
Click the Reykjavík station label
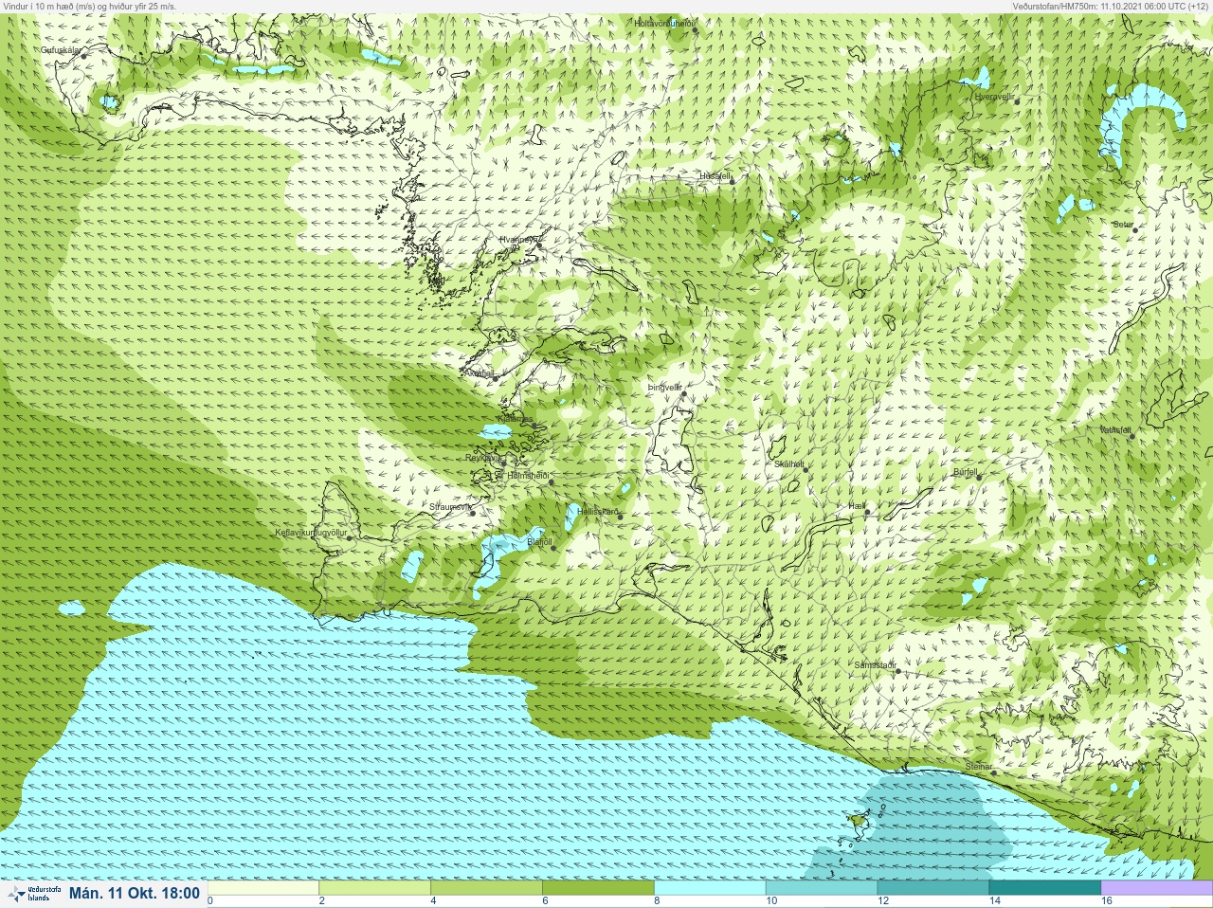tap(482, 457)
